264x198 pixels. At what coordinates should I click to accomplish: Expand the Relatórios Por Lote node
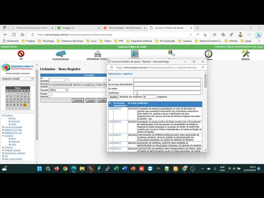click(x=3, y=133)
